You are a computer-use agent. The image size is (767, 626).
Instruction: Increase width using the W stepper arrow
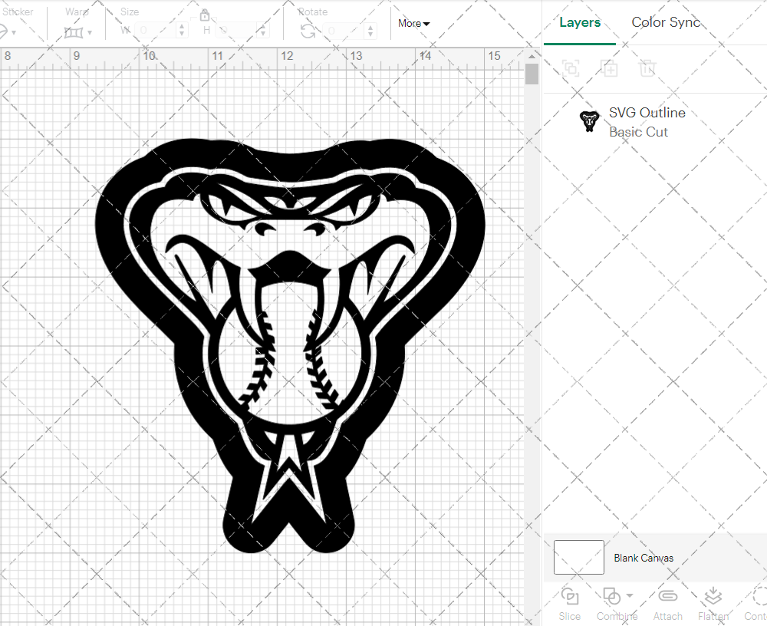coord(182,26)
